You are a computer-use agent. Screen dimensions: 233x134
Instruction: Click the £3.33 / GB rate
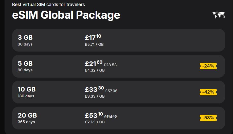[95, 96]
